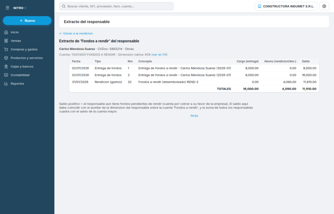Click the NITRO X logo
Viewport: 334px width, 214px height.
pos(20,8)
